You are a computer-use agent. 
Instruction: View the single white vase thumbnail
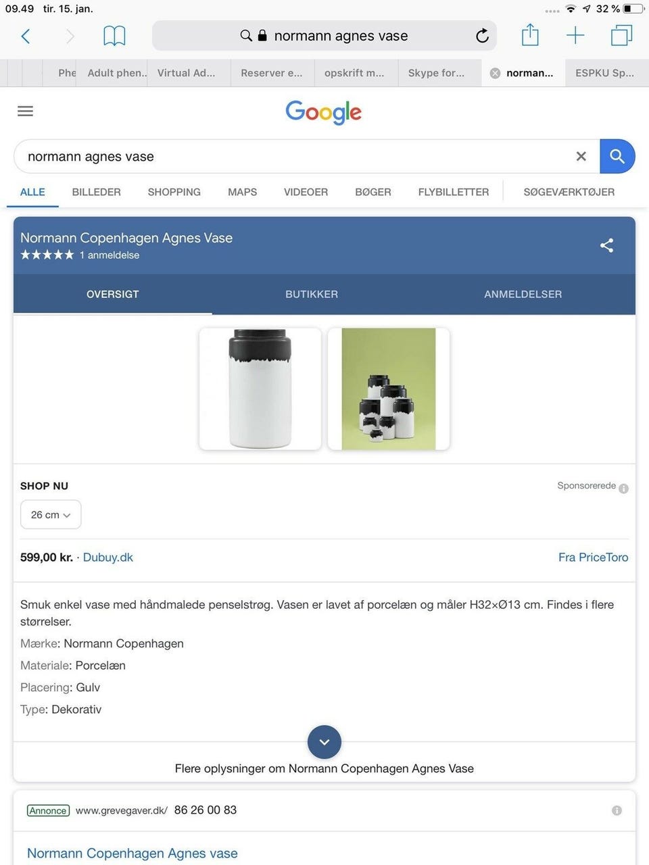pos(260,389)
